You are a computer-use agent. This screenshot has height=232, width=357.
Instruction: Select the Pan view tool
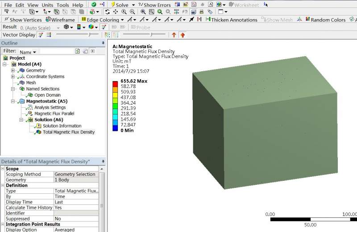coord(116,12)
